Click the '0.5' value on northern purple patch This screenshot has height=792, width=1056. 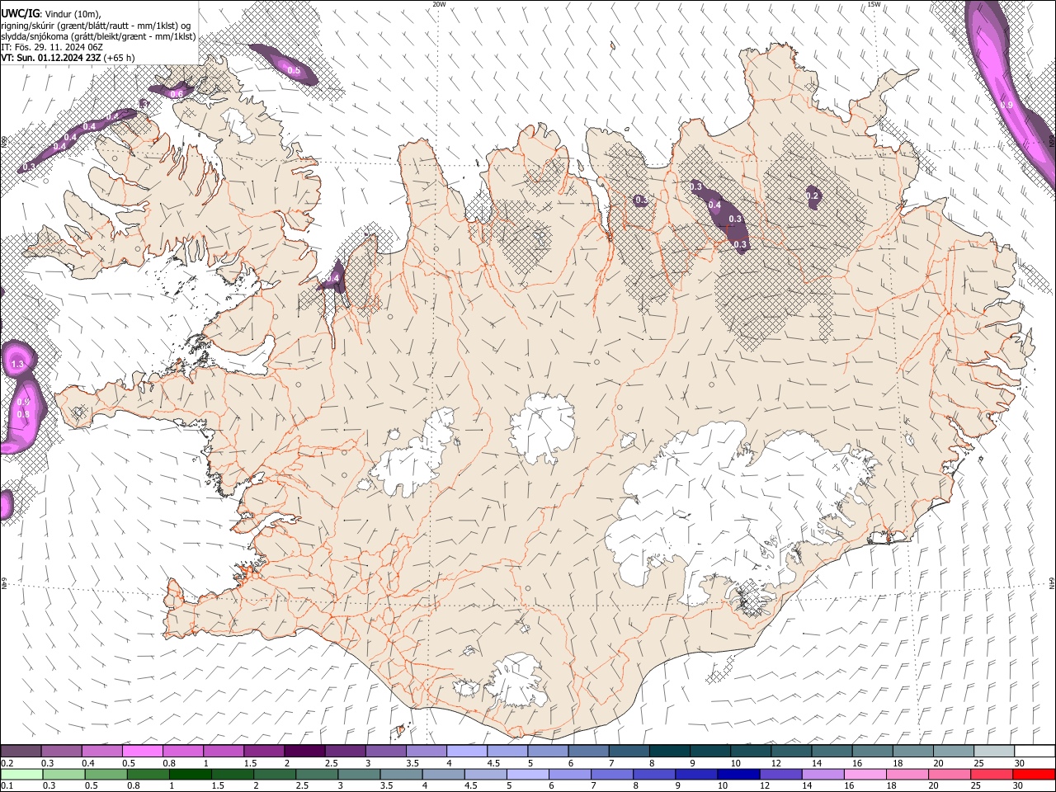coord(294,70)
